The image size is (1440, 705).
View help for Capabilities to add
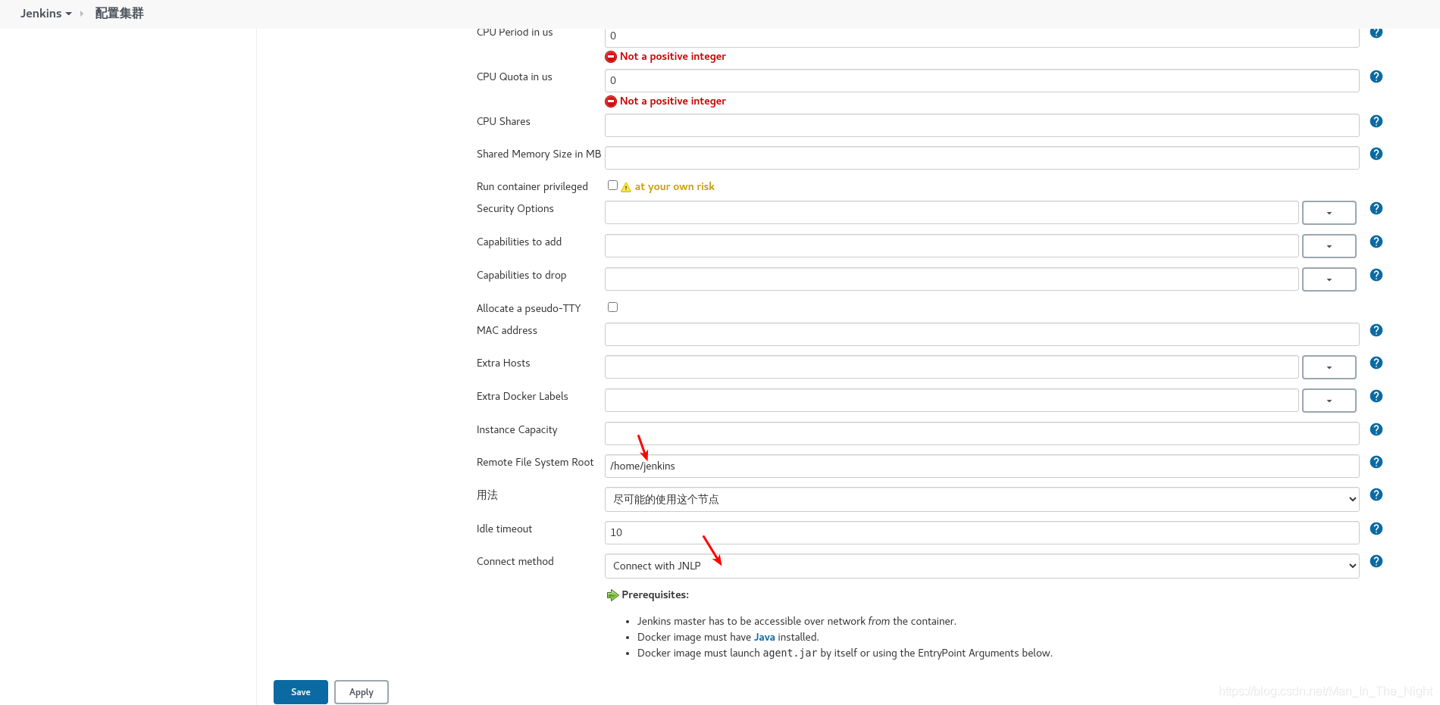1376,242
